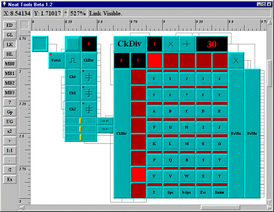
Task: Adjust the topmost yellow slider handle
Action: (x=80, y=121)
